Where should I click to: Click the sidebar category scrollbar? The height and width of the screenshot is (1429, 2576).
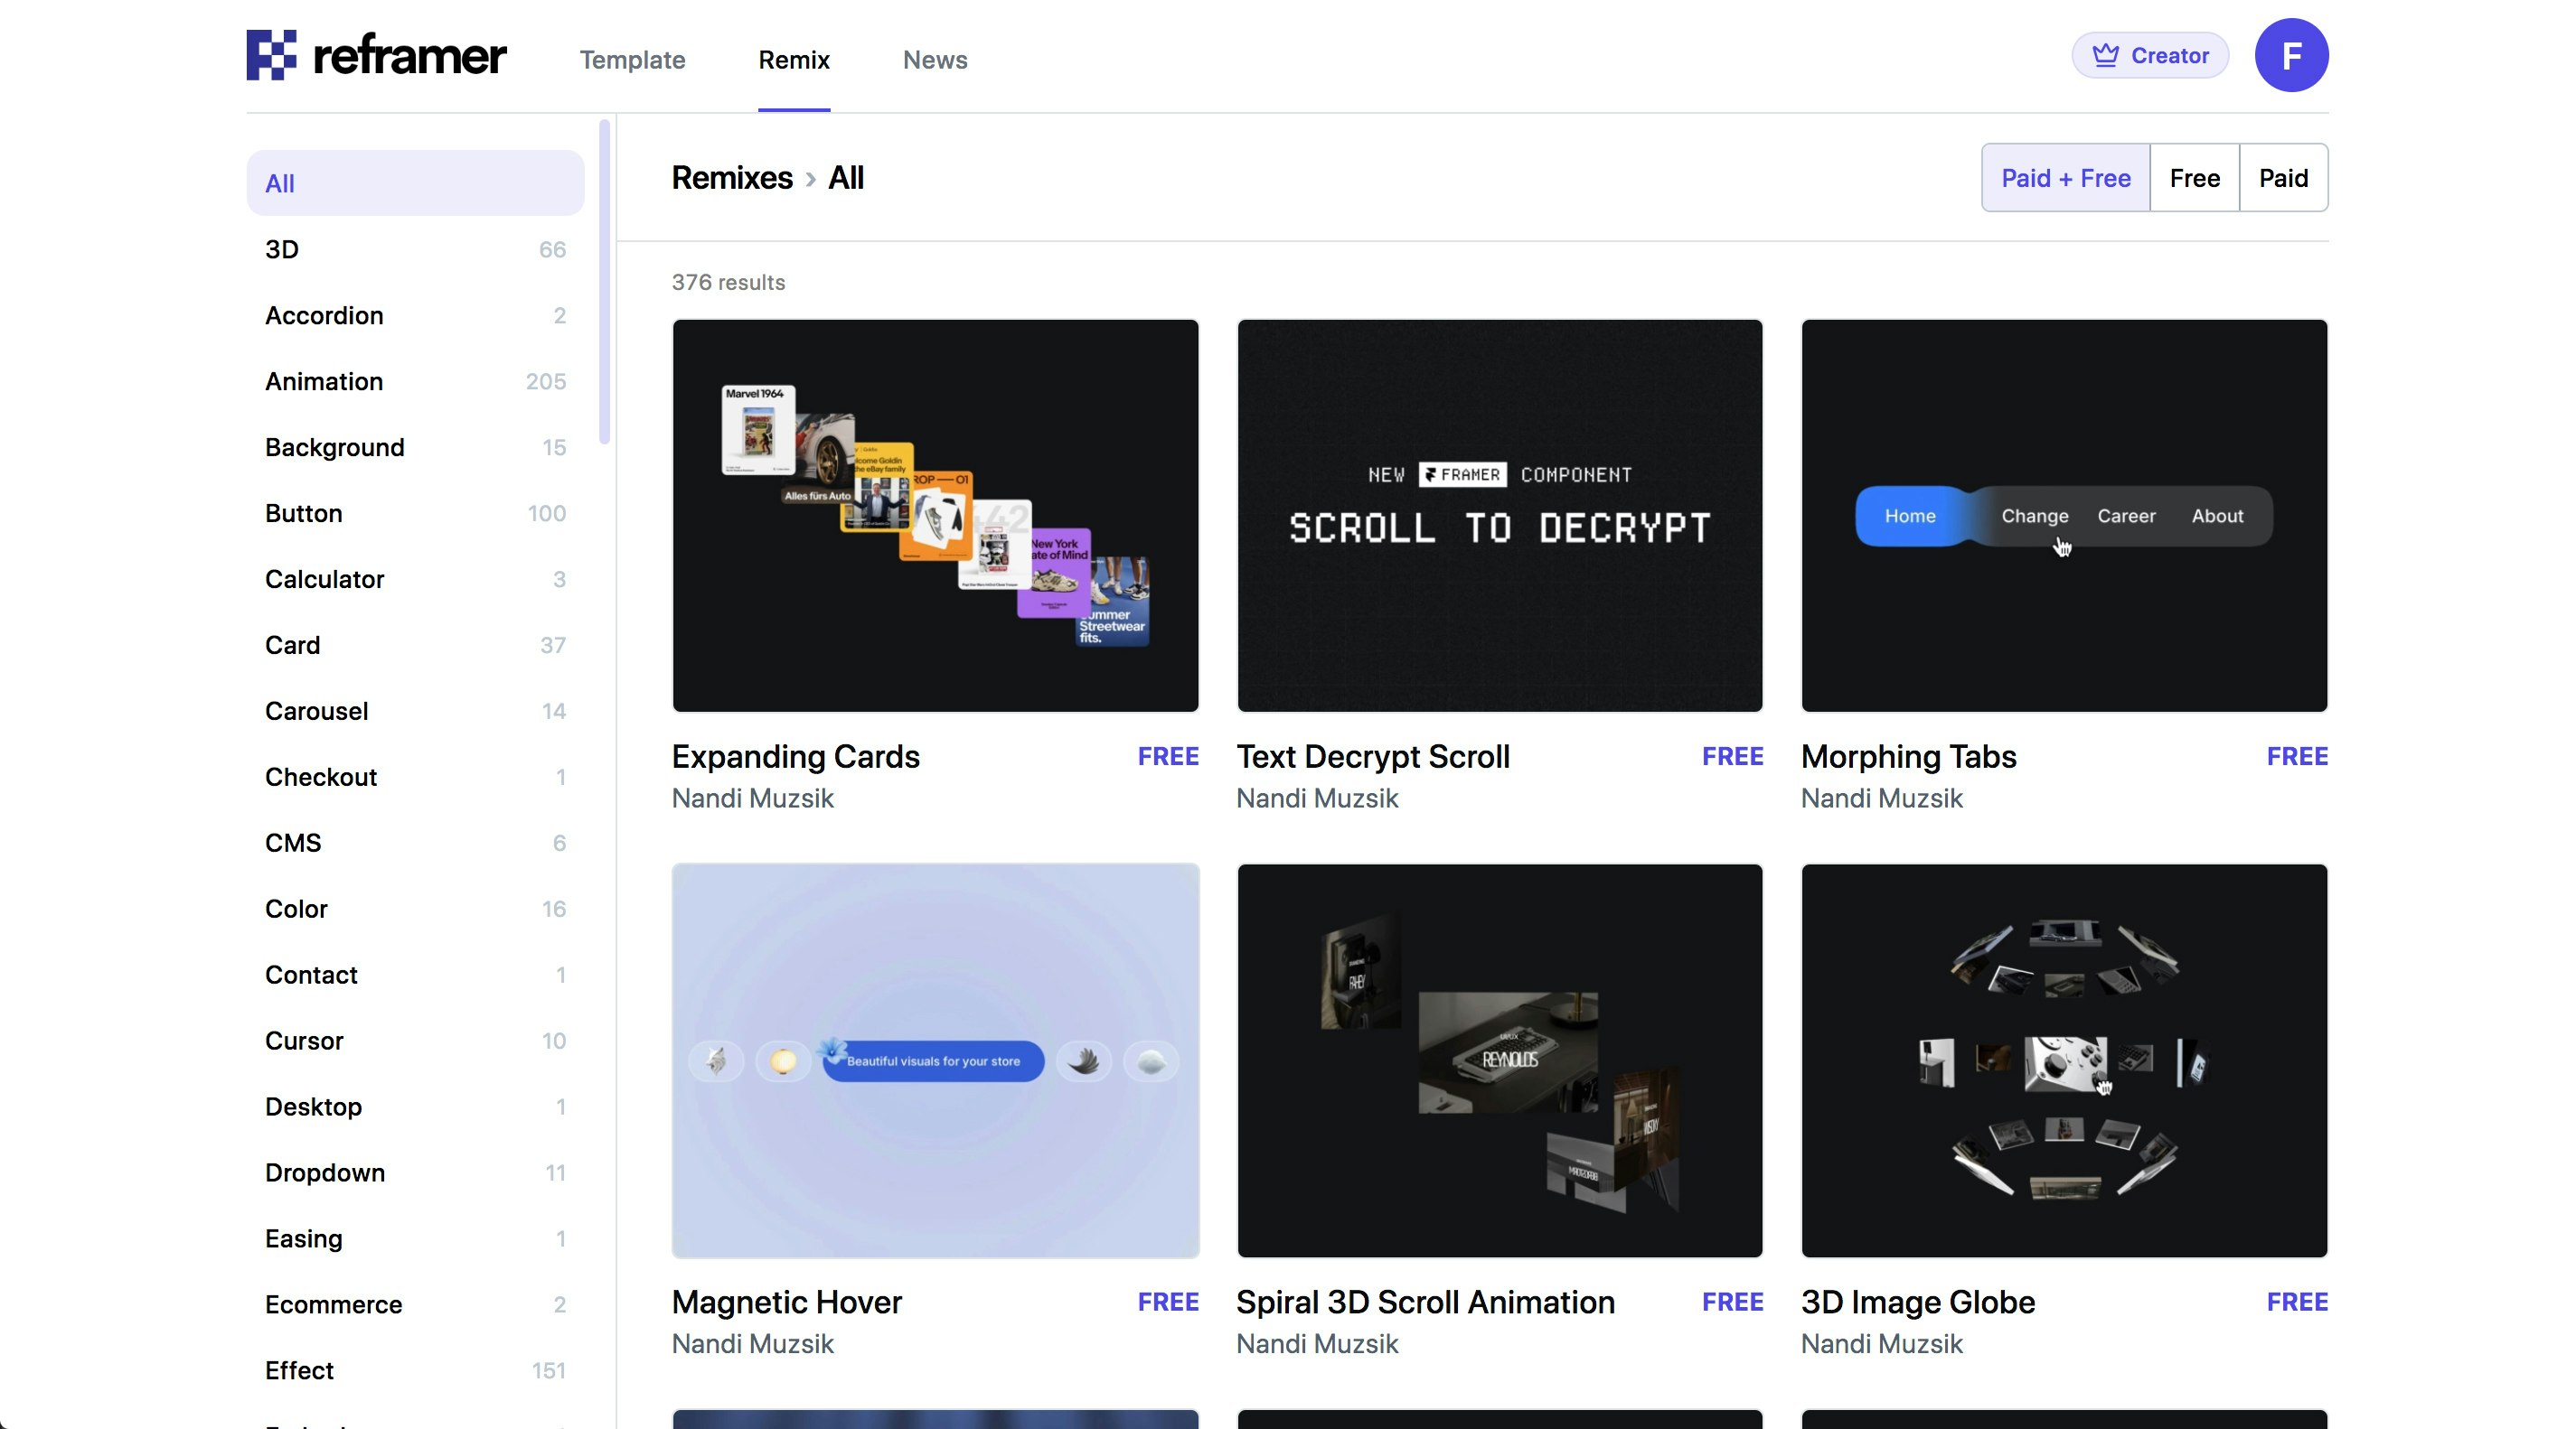pyautogui.click(x=604, y=282)
